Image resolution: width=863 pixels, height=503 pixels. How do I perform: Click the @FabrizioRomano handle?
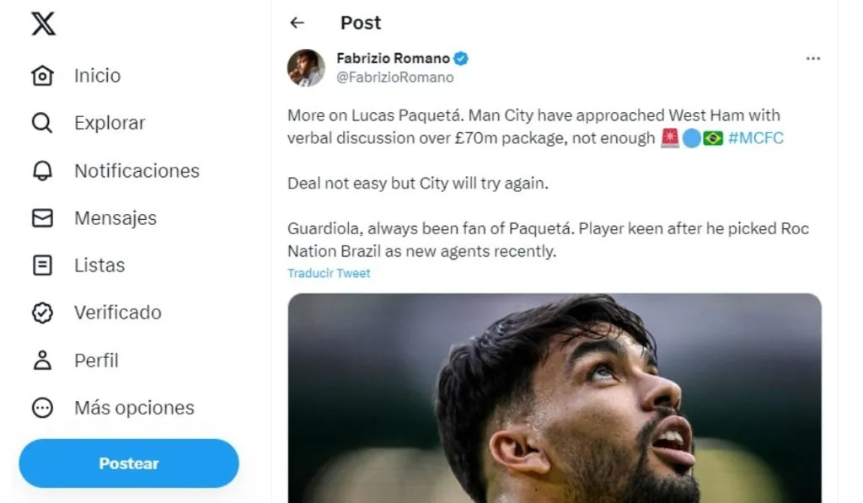(394, 78)
